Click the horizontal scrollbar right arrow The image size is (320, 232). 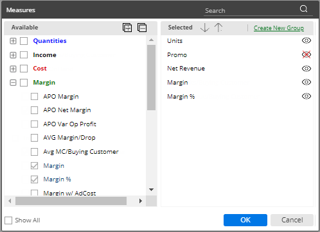(x=141, y=201)
